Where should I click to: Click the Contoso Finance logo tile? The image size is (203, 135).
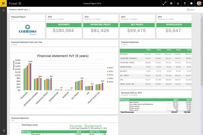pos(27,30)
